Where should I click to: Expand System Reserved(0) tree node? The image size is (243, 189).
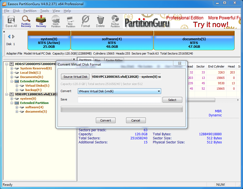coord(12,68)
